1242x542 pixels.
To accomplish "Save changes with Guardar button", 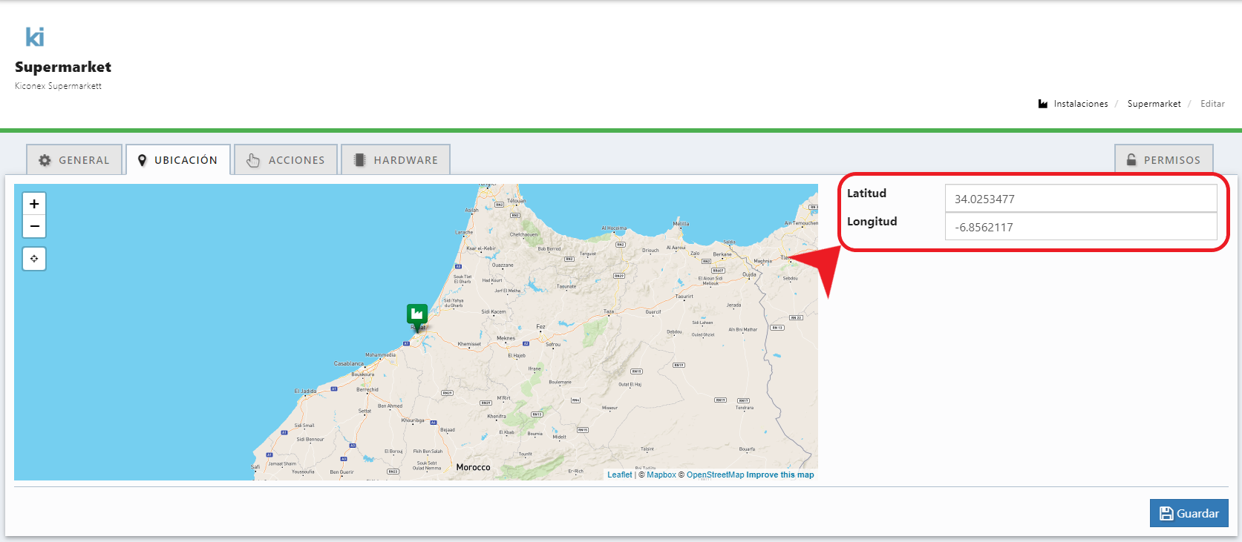I will (x=1189, y=513).
